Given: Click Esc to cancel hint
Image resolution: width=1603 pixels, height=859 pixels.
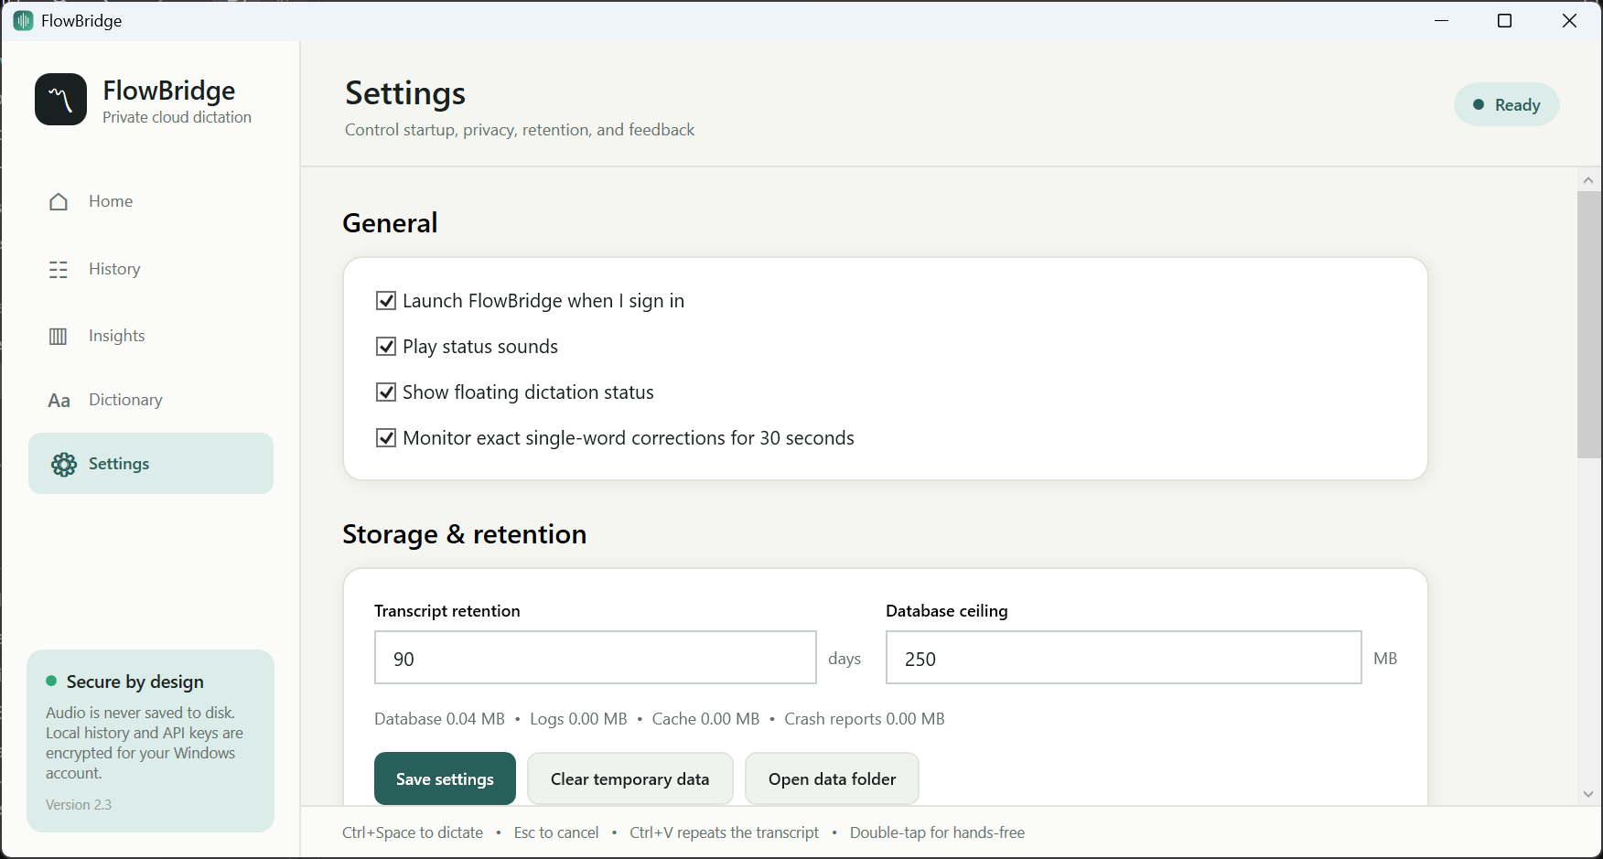Looking at the screenshot, I should coord(556,832).
